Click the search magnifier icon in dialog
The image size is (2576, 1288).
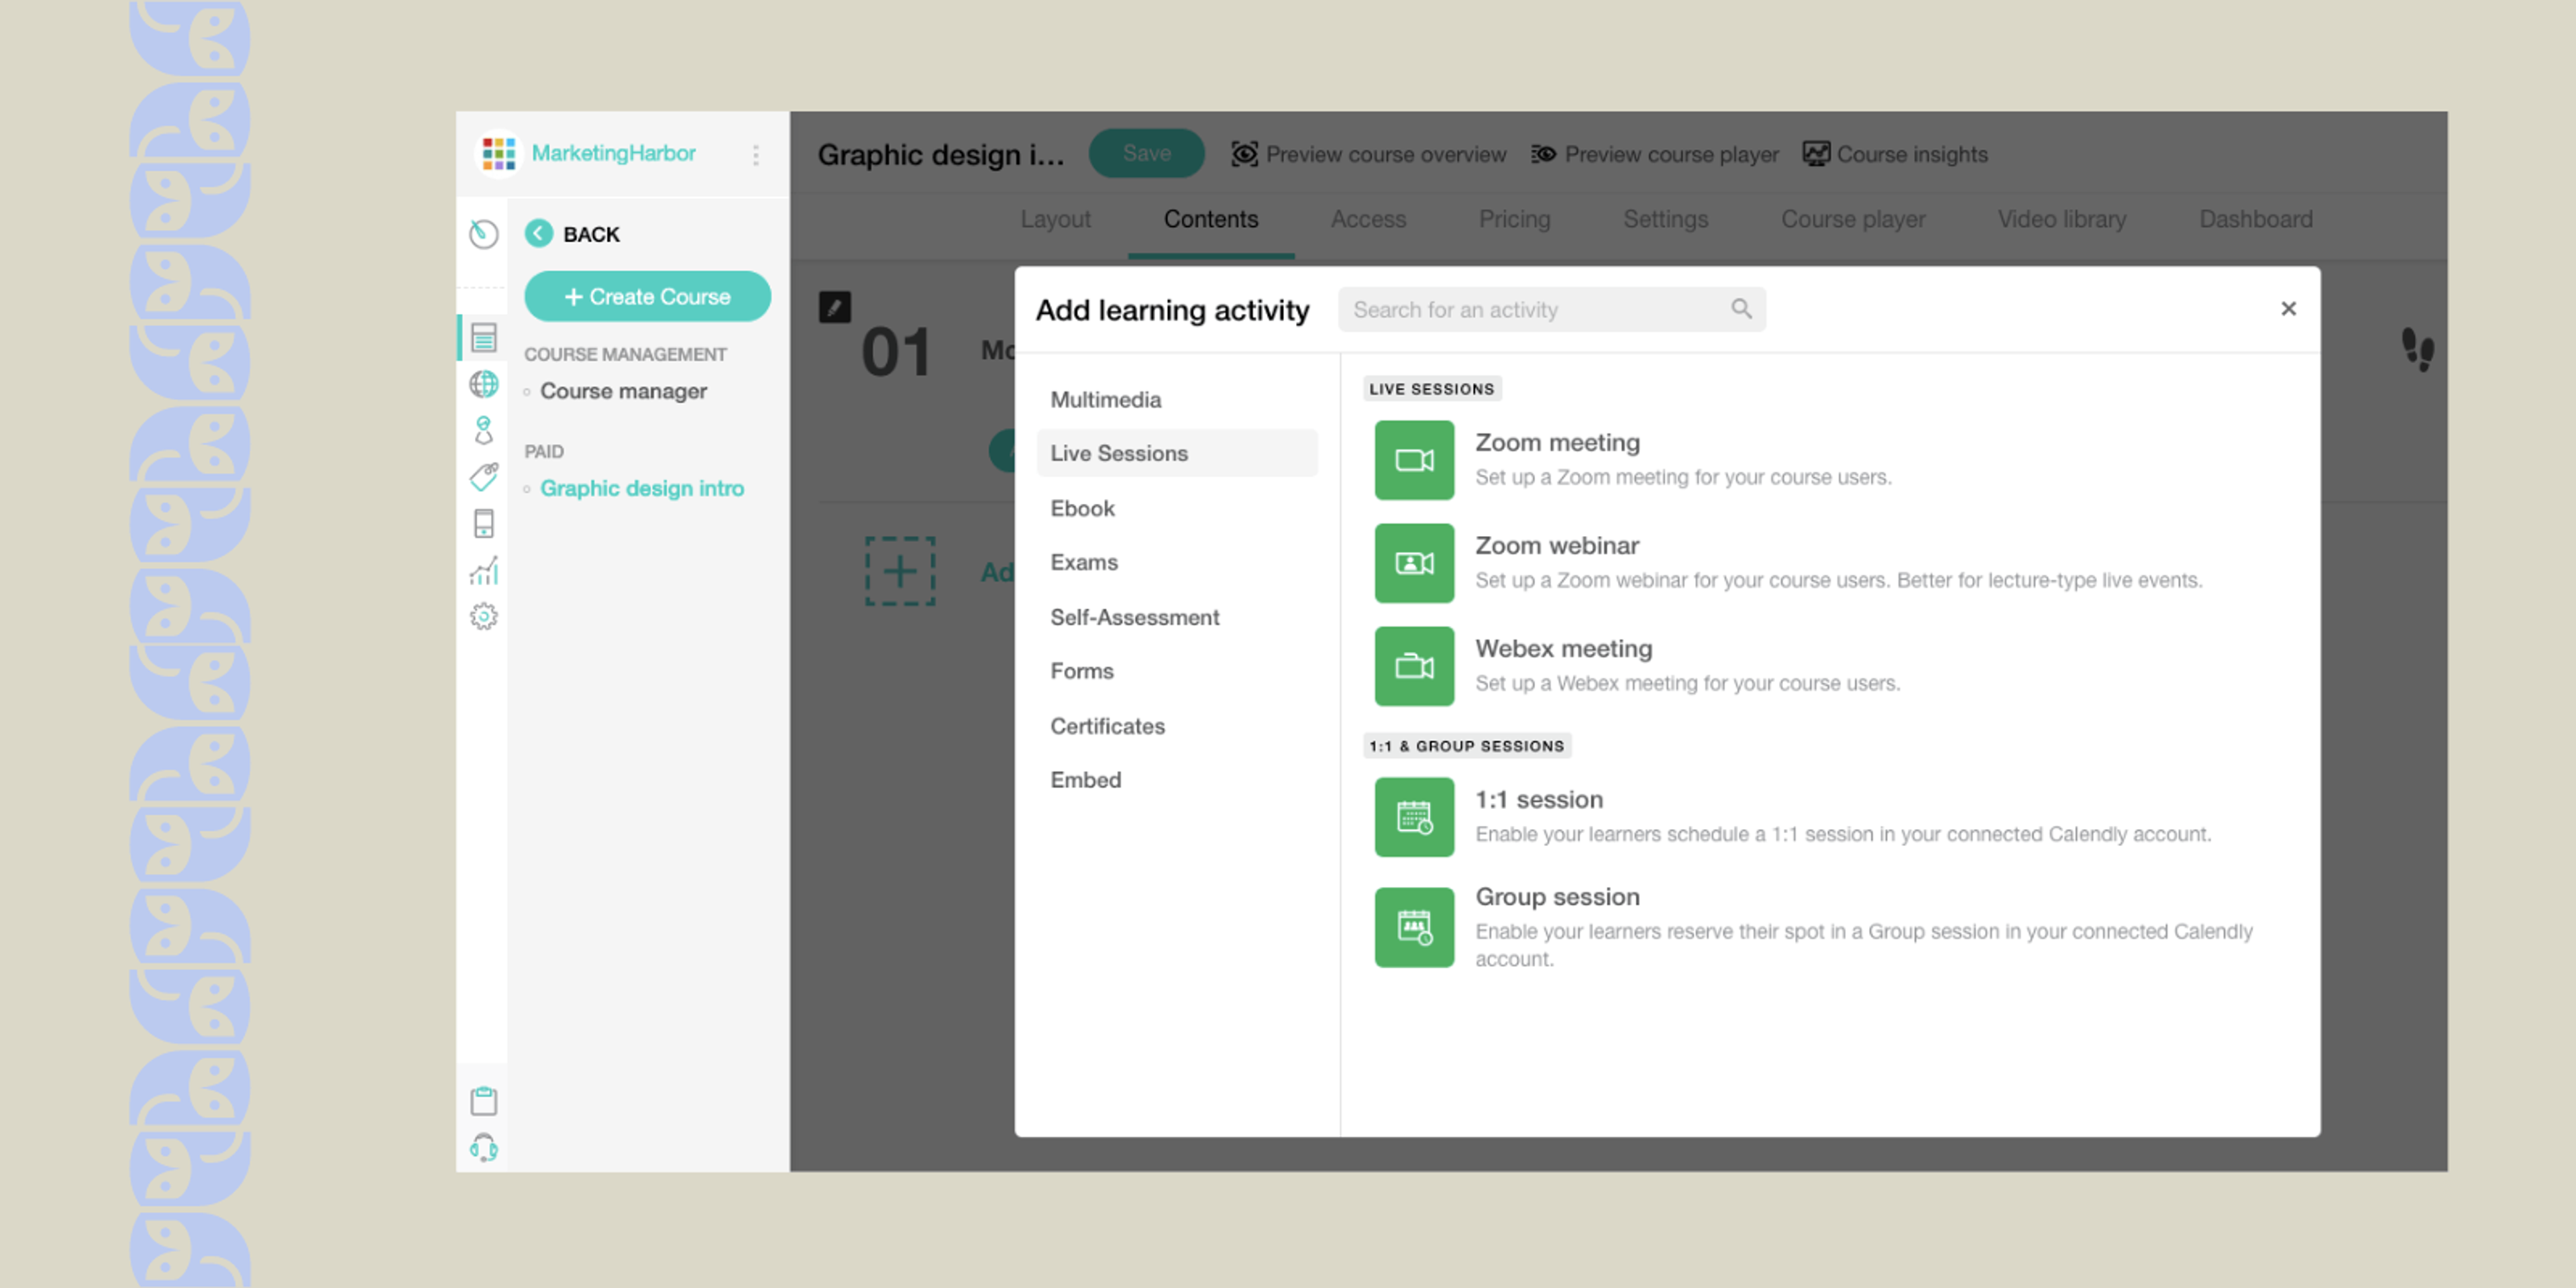(x=1741, y=309)
